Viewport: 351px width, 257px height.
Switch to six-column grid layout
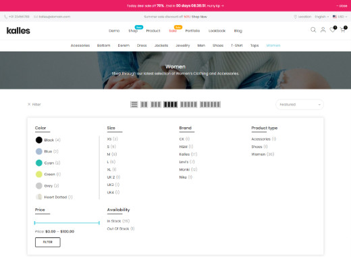210,104
